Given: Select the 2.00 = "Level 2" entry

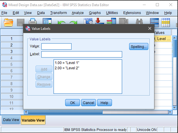Looking at the screenshot, I should point(67,68).
